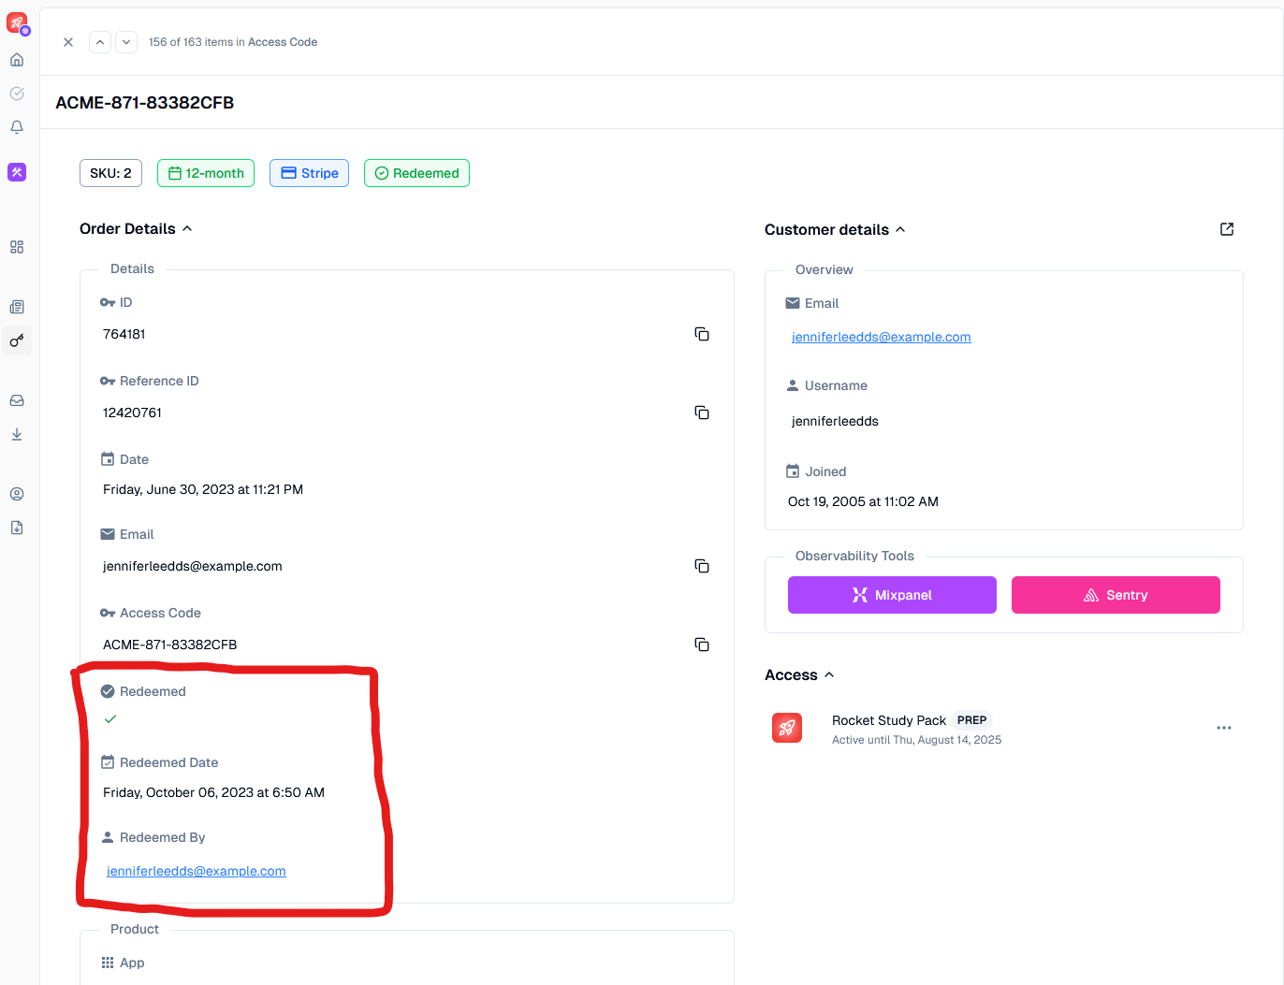Click the inbox icon in sidebar
This screenshot has height=985, width=1284.
point(17,400)
